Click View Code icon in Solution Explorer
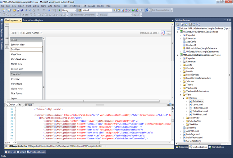This screenshot has width=233, height=158. (190, 24)
